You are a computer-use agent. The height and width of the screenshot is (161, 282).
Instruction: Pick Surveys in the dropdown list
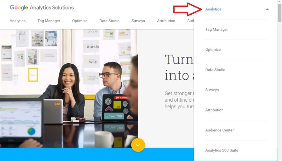(x=212, y=90)
